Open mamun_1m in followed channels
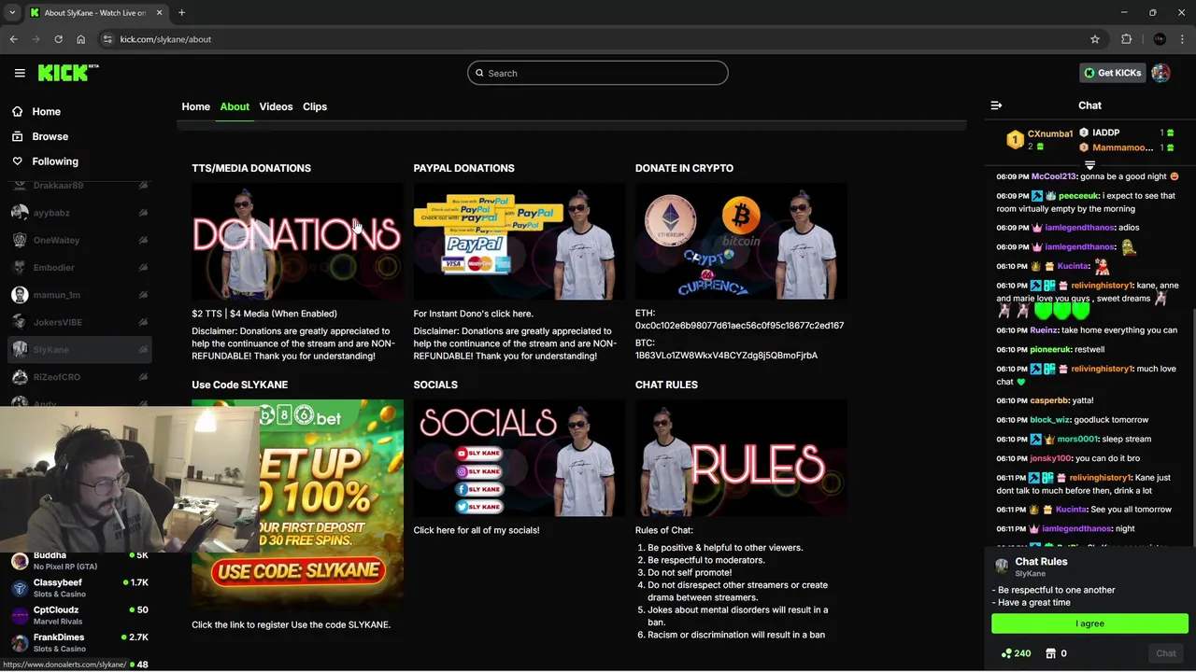Screen dimensions: 1196x672 pyautogui.click(x=79, y=295)
